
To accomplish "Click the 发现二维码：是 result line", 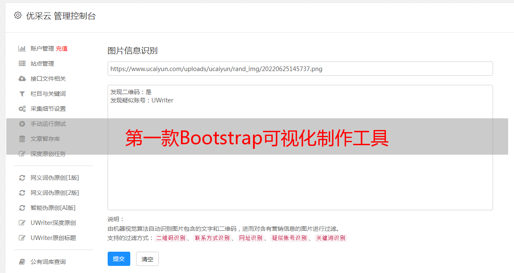I will tap(131, 92).
